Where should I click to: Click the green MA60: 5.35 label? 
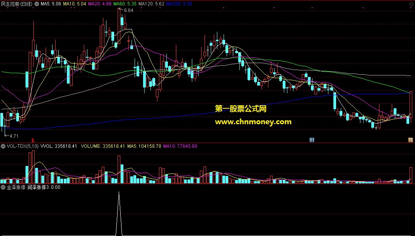125,4
